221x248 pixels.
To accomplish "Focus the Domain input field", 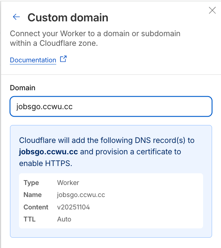I will [111, 106].
